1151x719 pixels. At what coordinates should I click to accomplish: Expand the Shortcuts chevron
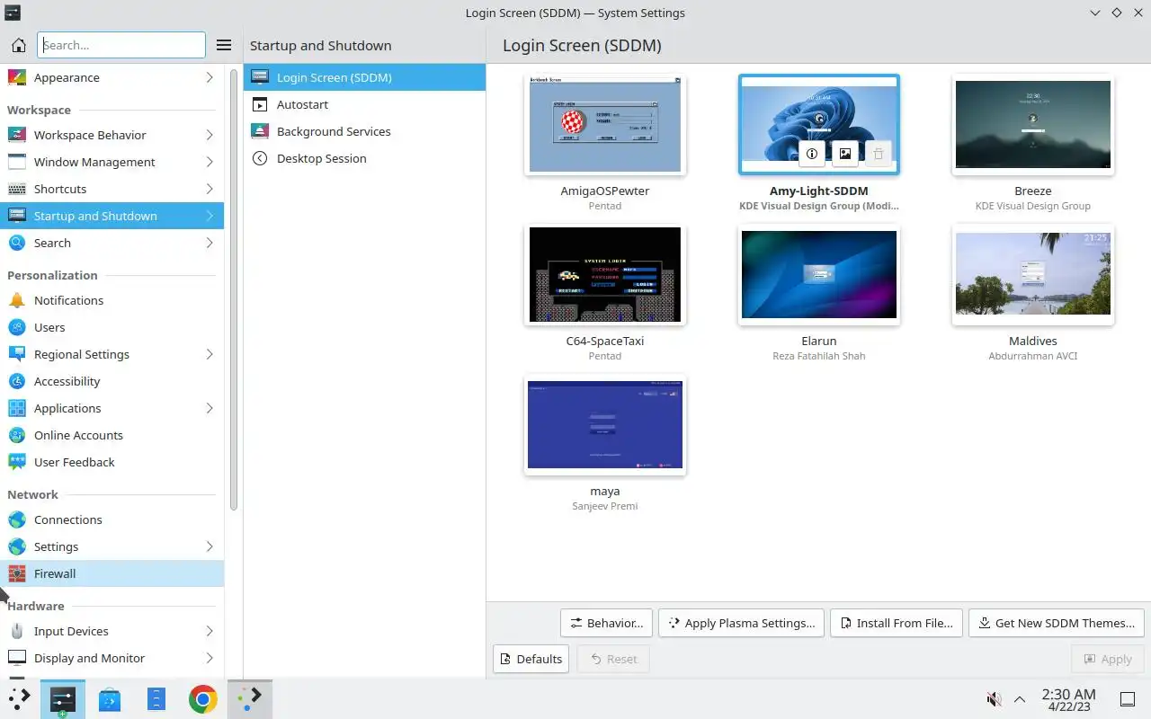pos(210,189)
